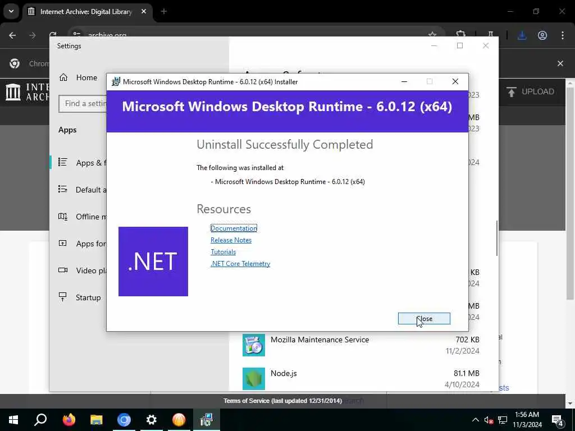Click the Internet Archive UPLOAD button
The width and height of the screenshot is (575, 431).
530,91
